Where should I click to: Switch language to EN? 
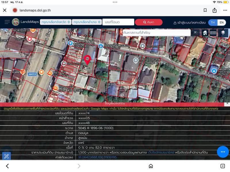pyautogui.click(x=221, y=23)
